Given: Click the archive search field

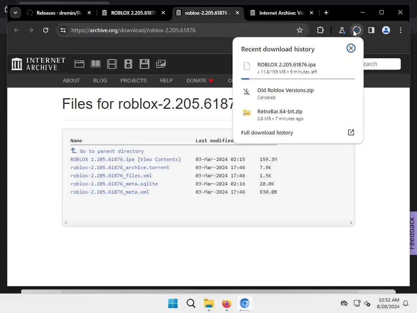Looking at the screenshot, I should coord(382,64).
